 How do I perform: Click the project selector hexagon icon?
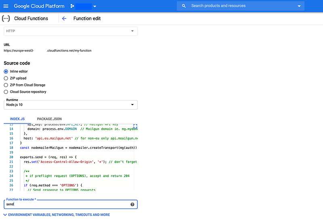pos(72,6)
